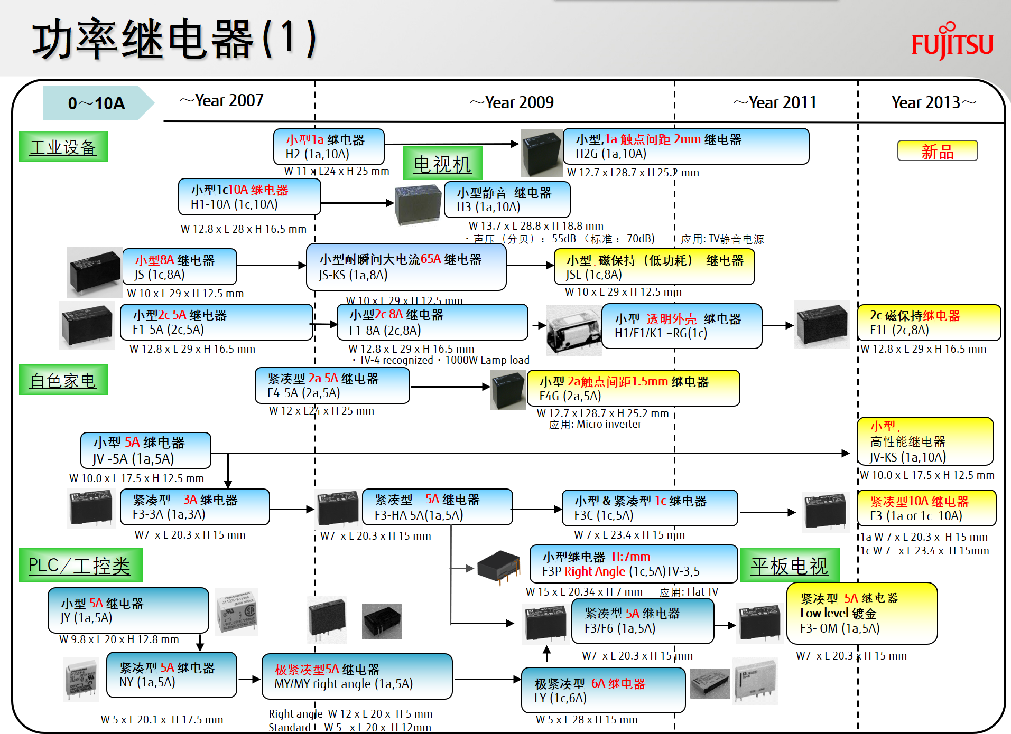Click the TV-4 recognized 1000W Lamp load note
The height and width of the screenshot is (734, 1011).
point(440,360)
